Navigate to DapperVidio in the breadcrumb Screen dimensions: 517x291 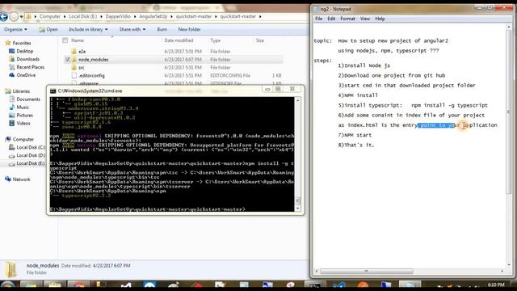[x=118, y=16]
